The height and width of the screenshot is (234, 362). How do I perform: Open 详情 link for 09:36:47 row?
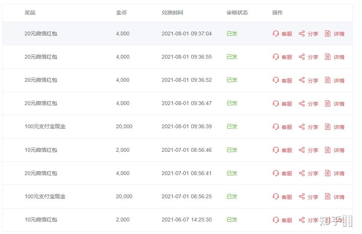click(x=339, y=103)
